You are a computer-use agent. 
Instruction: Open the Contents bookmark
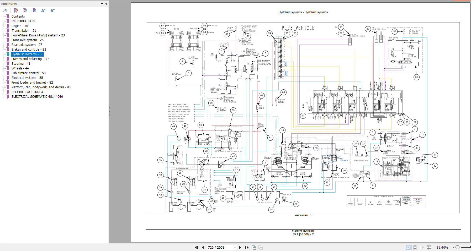coord(18,16)
